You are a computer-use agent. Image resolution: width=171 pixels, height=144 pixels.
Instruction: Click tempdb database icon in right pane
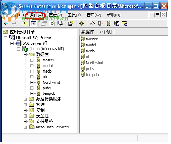pos(83,74)
